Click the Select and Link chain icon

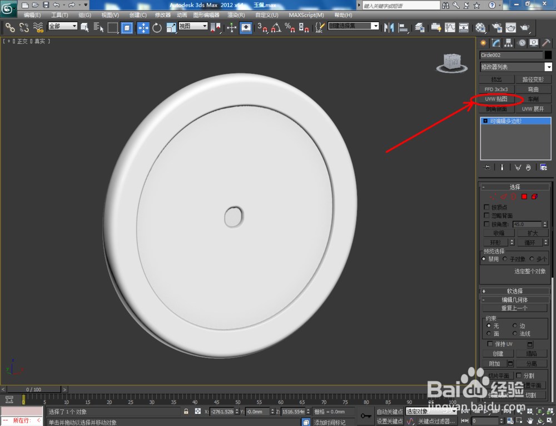click(x=10, y=28)
